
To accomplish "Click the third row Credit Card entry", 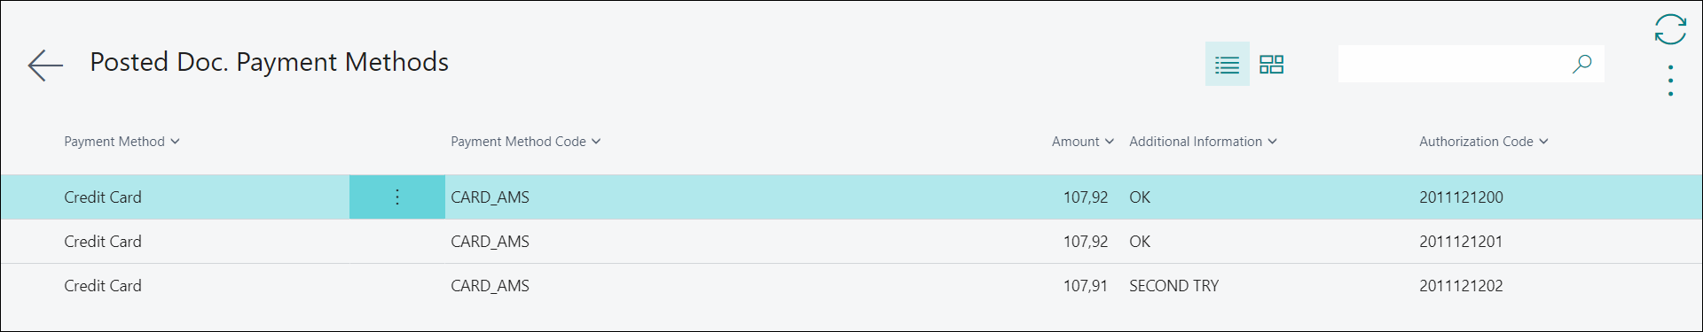I will tap(103, 286).
